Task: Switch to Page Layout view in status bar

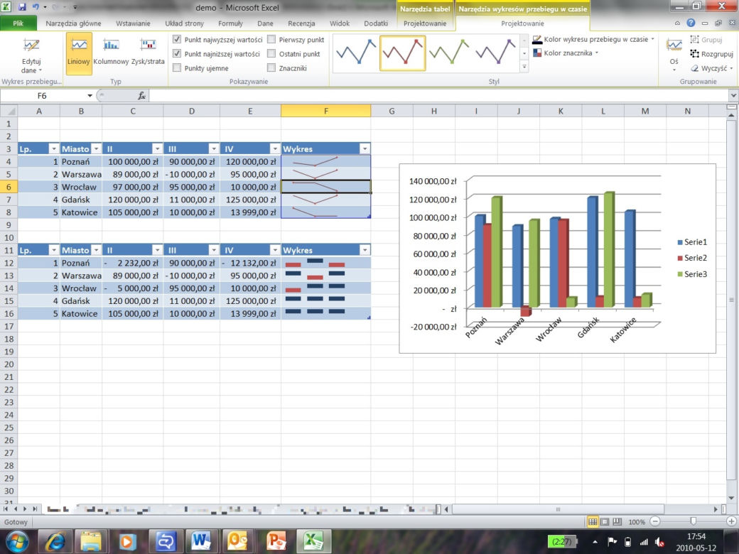Action: click(x=605, y=521)
